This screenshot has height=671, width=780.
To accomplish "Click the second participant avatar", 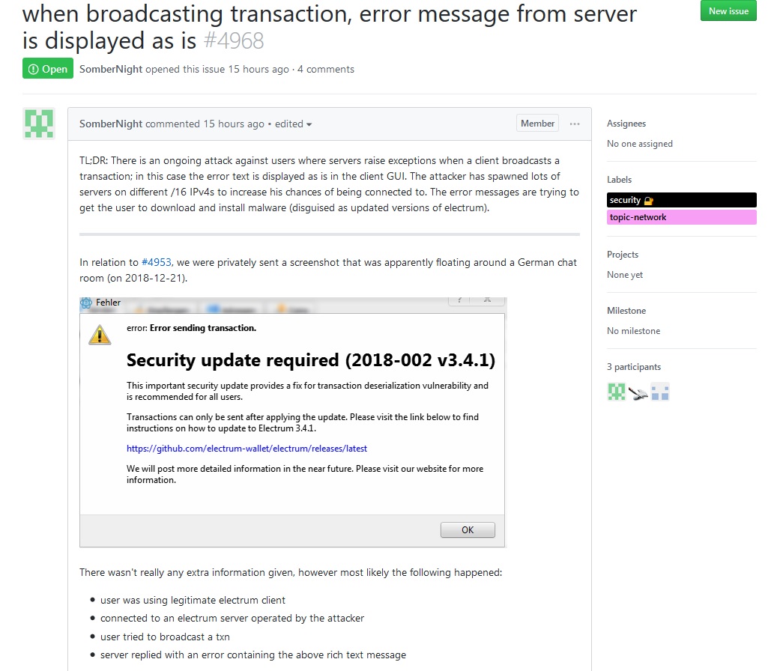I will coord(638,392).
